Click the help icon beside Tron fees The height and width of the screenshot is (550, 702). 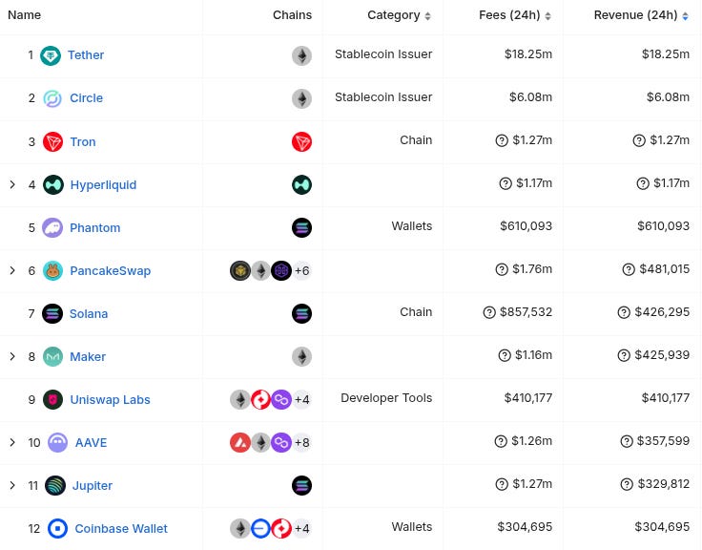pos(502,140)
